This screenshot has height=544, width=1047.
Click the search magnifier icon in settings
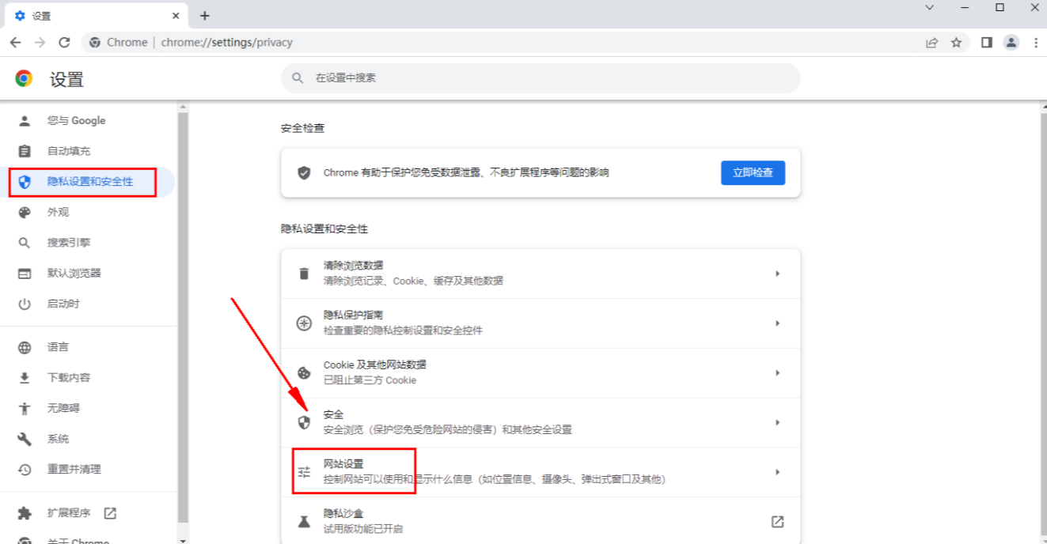[x=298, y=78]
